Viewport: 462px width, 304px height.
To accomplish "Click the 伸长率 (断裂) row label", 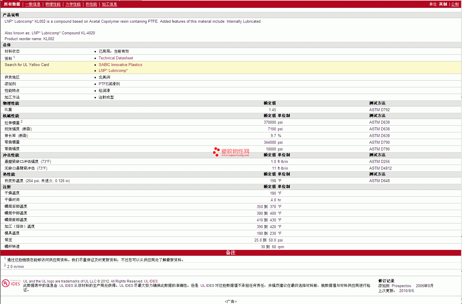I will (16, 136).
